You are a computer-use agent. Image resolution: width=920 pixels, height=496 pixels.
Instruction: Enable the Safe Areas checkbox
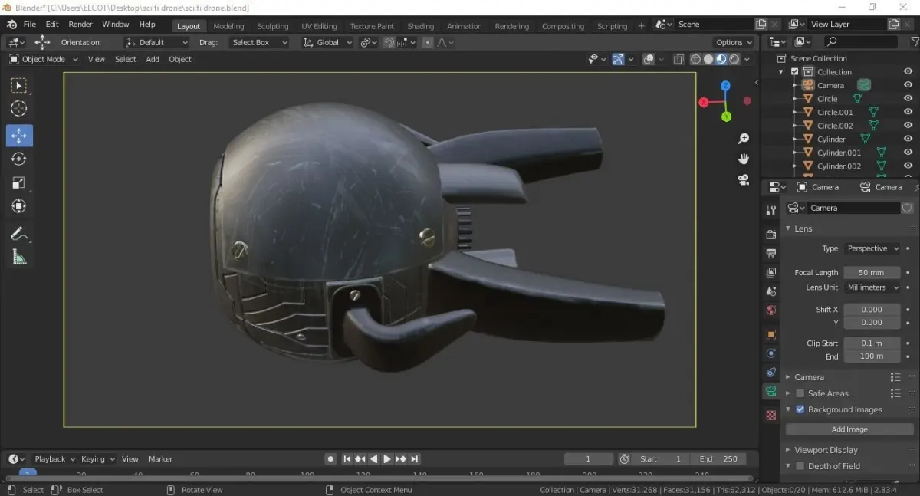point(800,393)
